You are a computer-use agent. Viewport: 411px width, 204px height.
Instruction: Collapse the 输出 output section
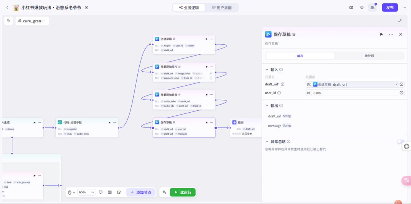click(267, 106)
